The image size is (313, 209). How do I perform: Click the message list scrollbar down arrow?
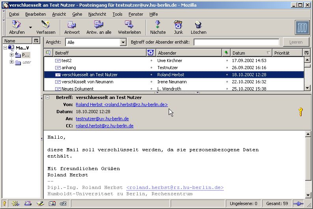(x=307, y=88)
